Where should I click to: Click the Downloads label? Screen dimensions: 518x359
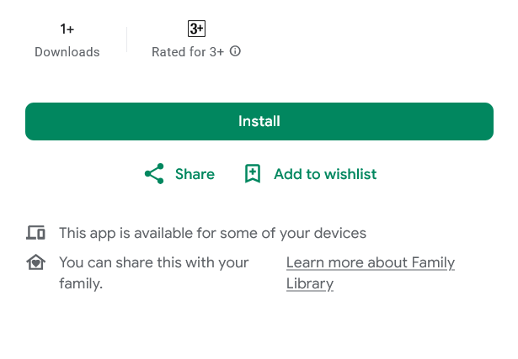coord(67,52)
